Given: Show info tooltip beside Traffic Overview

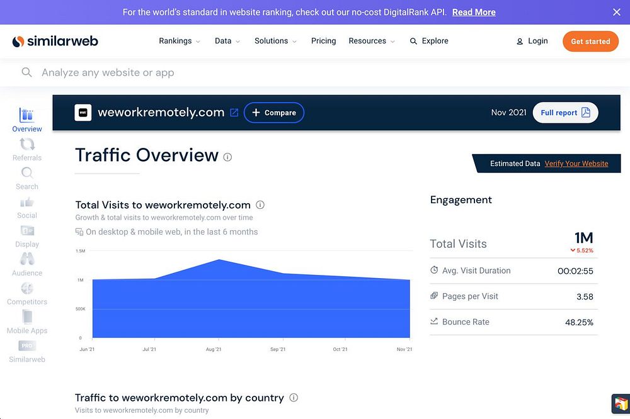Looking at the screenshot, I should point(227,157).
